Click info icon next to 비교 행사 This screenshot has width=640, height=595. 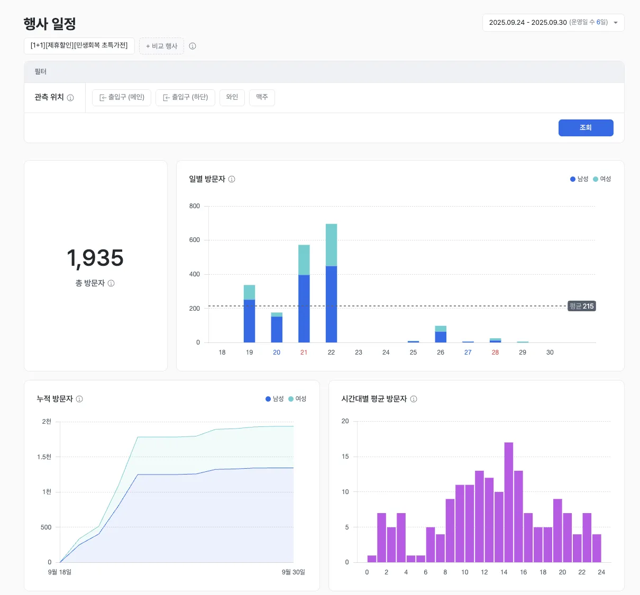(193, 46)
